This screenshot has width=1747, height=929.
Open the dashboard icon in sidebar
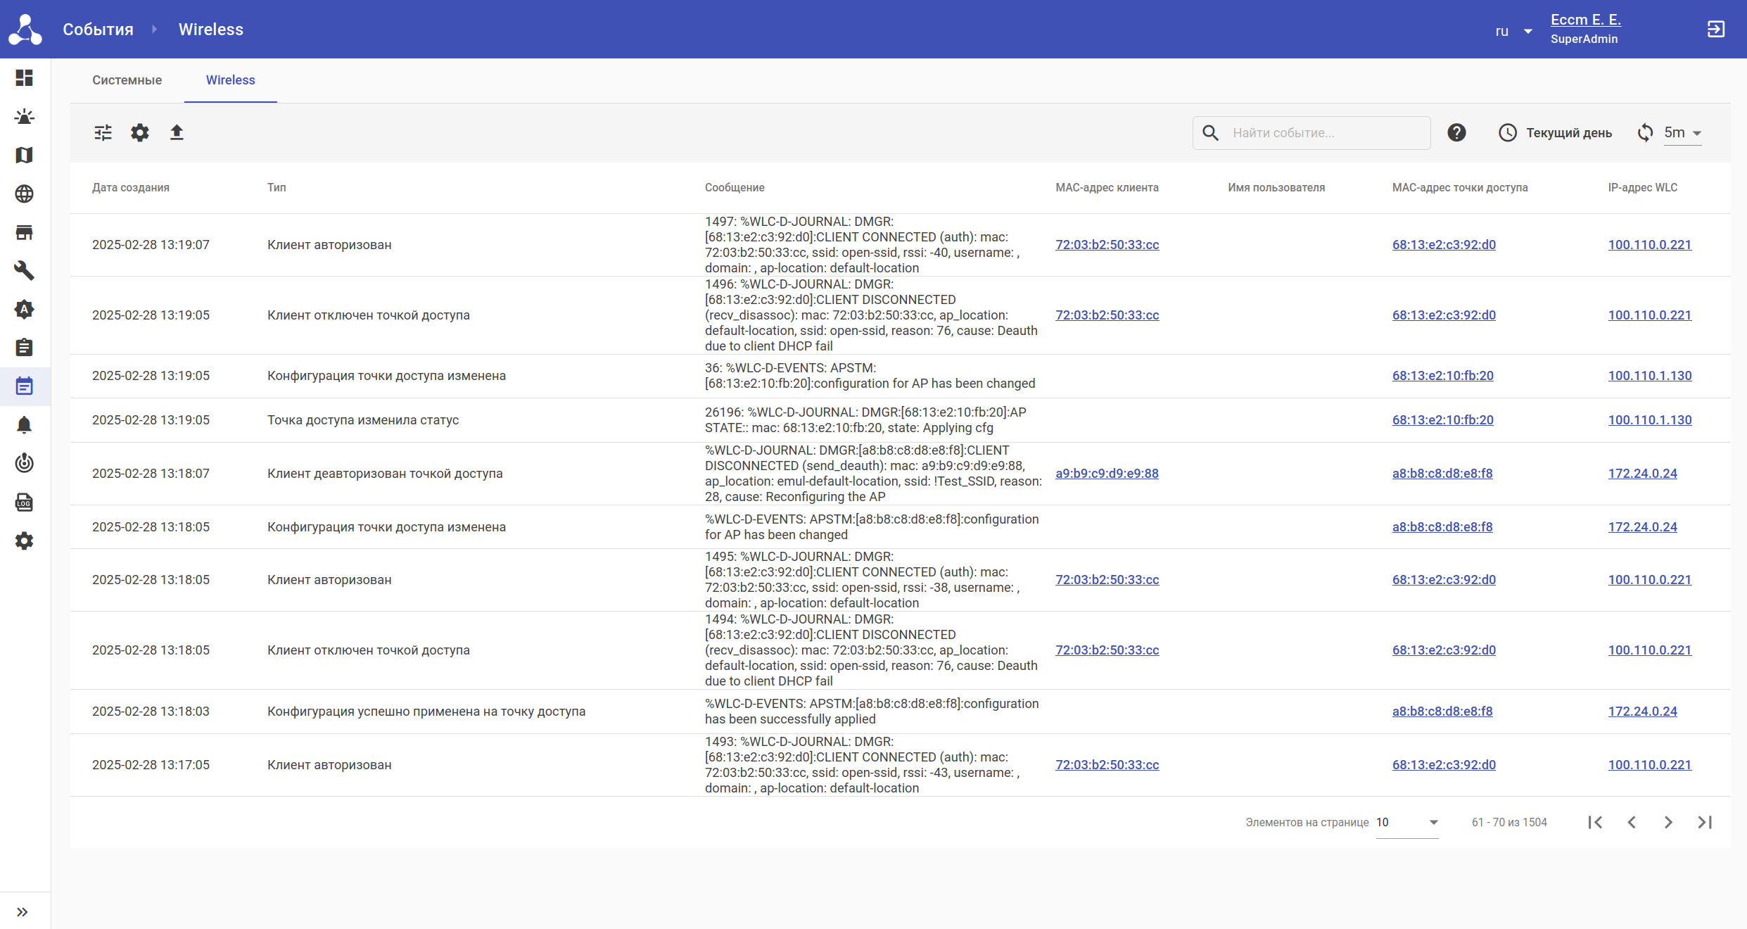tap(25, 77)
